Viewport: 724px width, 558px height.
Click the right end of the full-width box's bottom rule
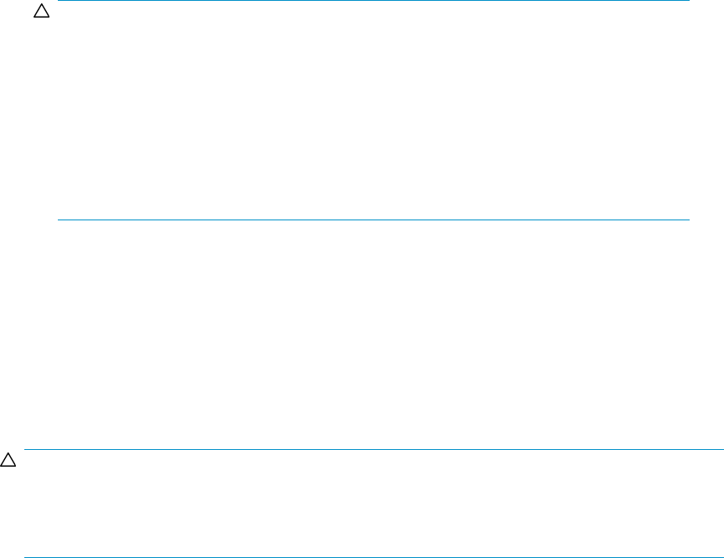[x=721, y=557]
